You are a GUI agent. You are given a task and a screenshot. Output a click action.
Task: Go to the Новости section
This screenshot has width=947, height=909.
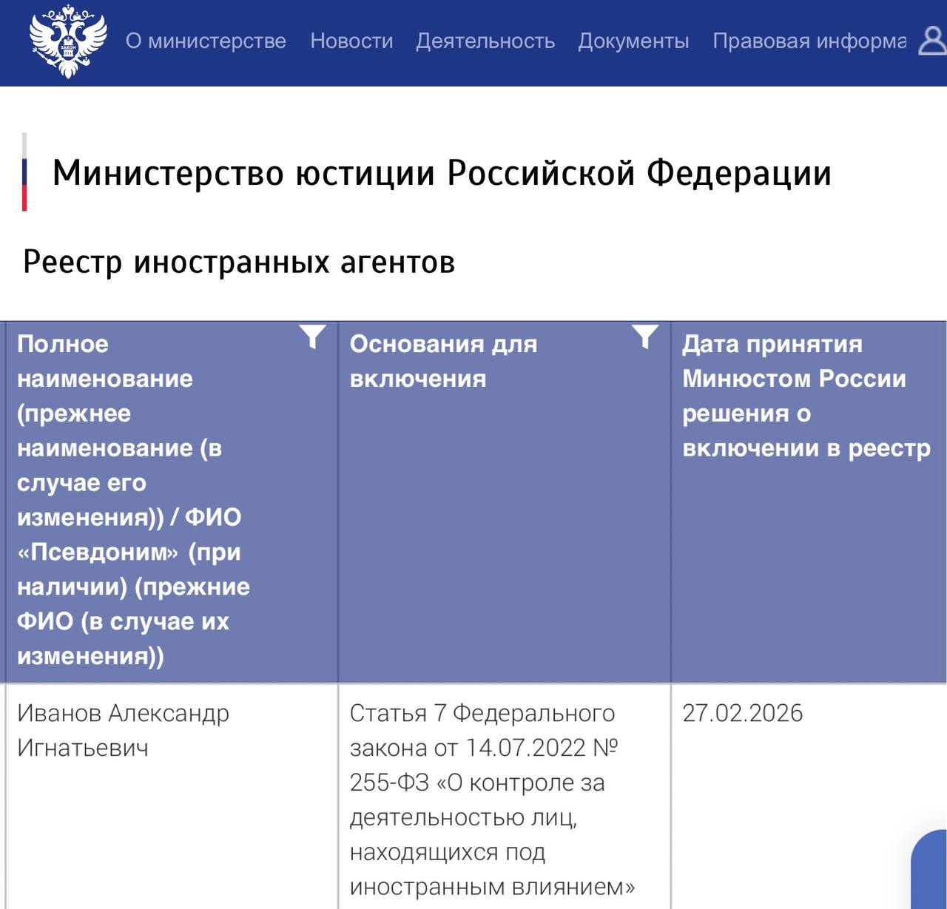coord(351,41)
